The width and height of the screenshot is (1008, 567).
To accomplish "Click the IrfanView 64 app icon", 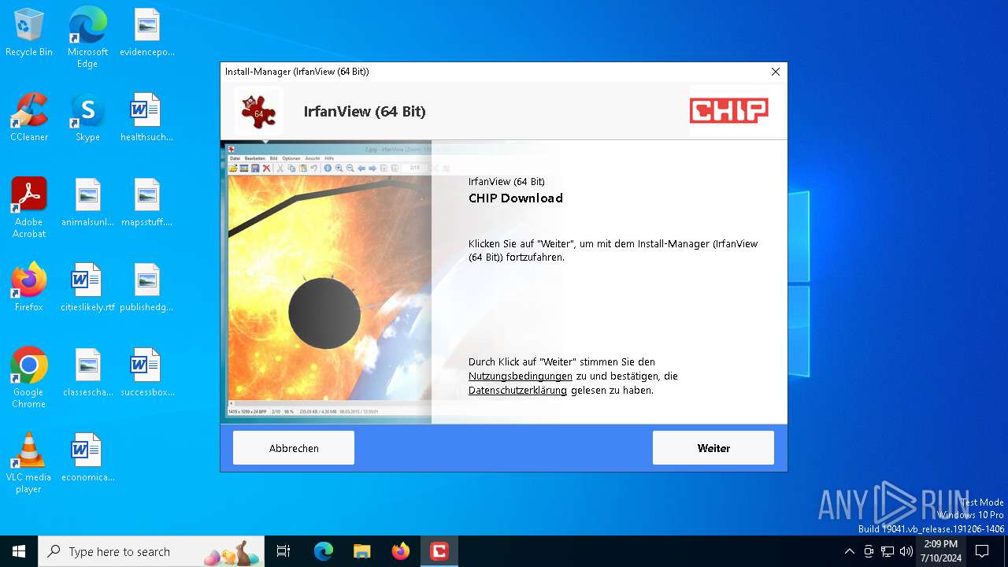I will click(x=258, y=112).
